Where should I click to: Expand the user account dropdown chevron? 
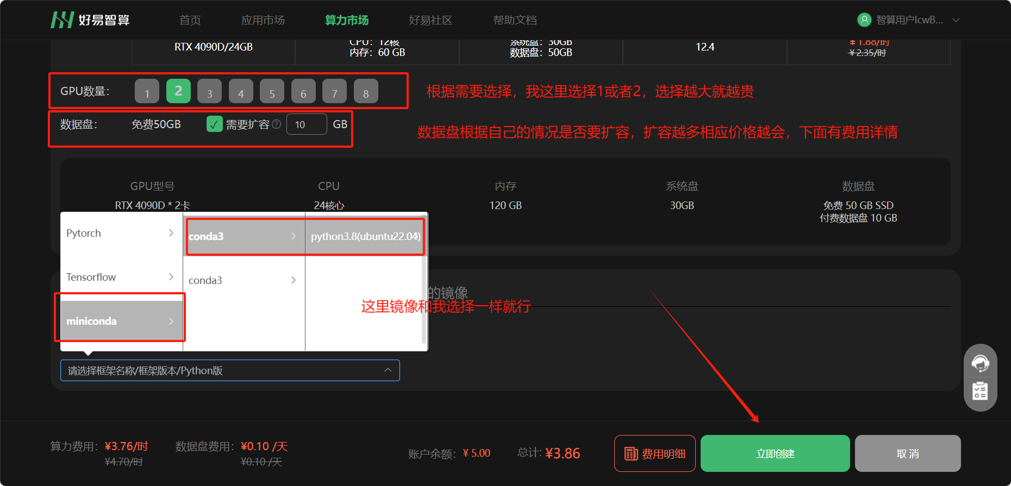[956, 20]
